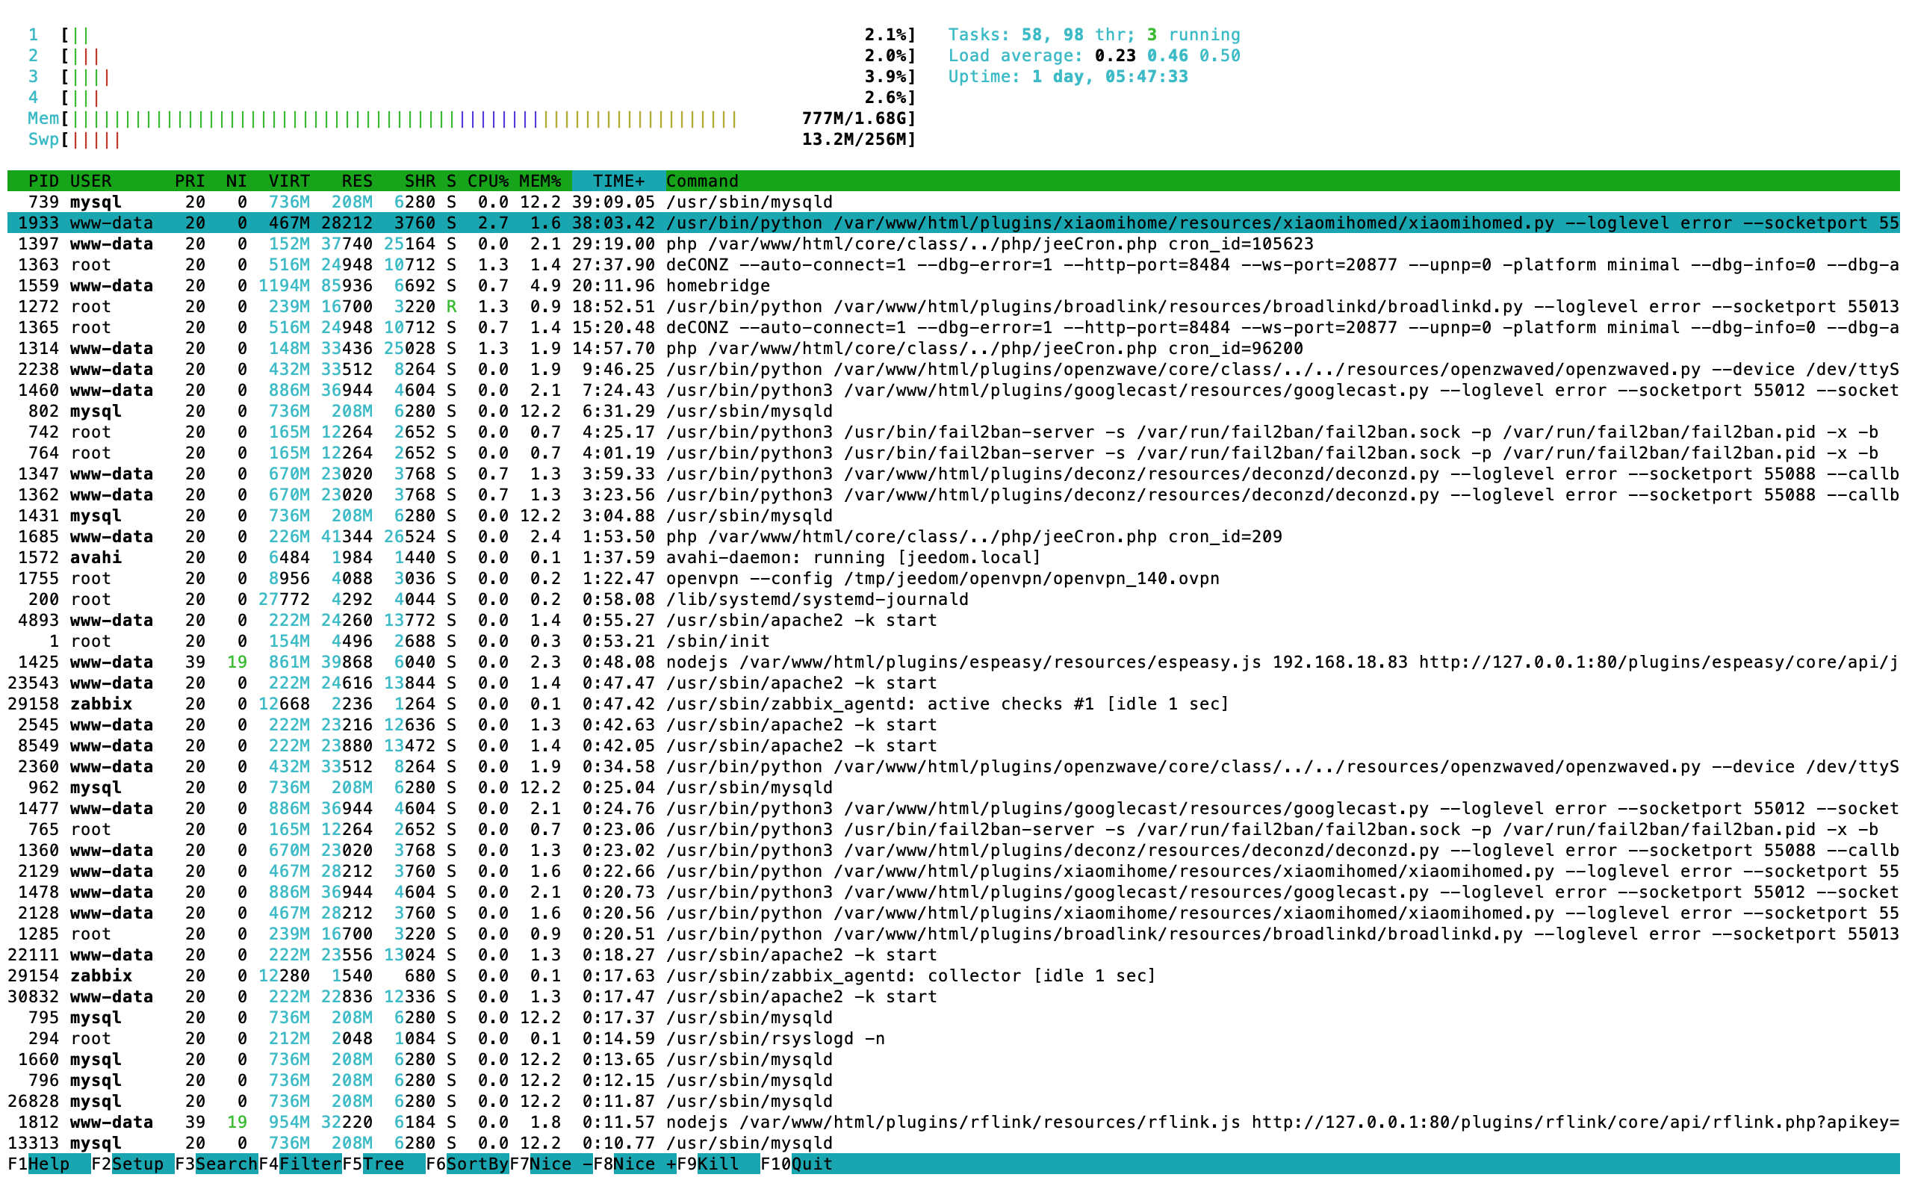Select the rsyslogd process row
Image resolution: width=1912 pixels, height=1195 pixels.
[x=954, y=1038]
